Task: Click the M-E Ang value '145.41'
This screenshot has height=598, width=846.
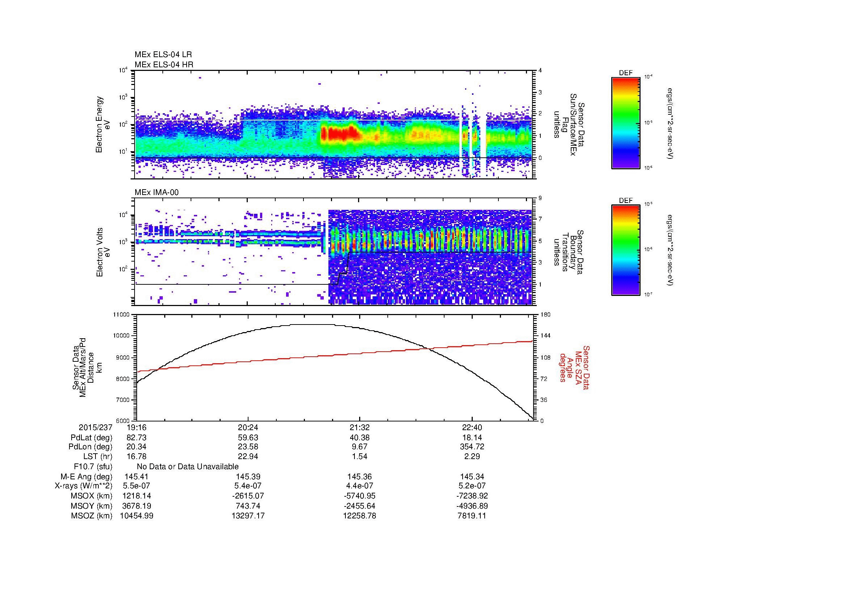Action: (x=137, y=476)
